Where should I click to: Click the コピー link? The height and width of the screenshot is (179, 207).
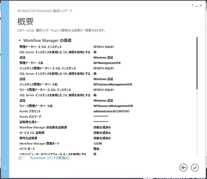click(x=21, y=158)
